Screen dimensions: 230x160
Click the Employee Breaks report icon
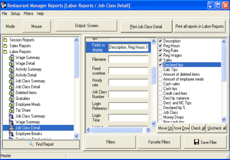pyautogui.click(x=11, y=133)
